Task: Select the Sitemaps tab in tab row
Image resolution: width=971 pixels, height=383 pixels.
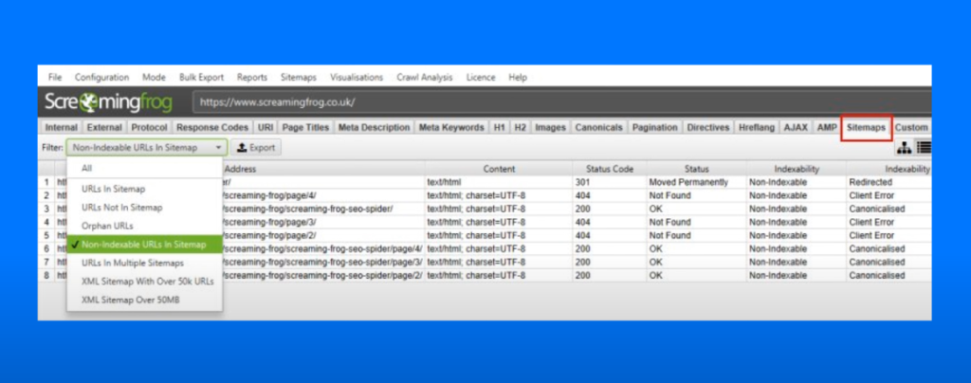Action: (866, 127)
